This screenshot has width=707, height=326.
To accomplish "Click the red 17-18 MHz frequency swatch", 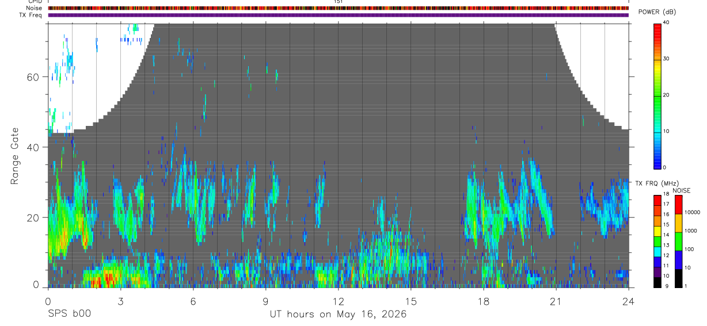I will (657, 200).
